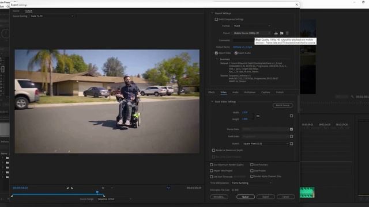This screenshot has height=207, width=369.
Task: Click the video preview frame
Action: [x=107, y=101]
